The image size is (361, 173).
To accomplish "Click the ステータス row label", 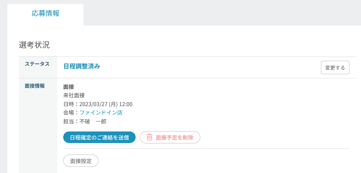I will coord(37,64).
